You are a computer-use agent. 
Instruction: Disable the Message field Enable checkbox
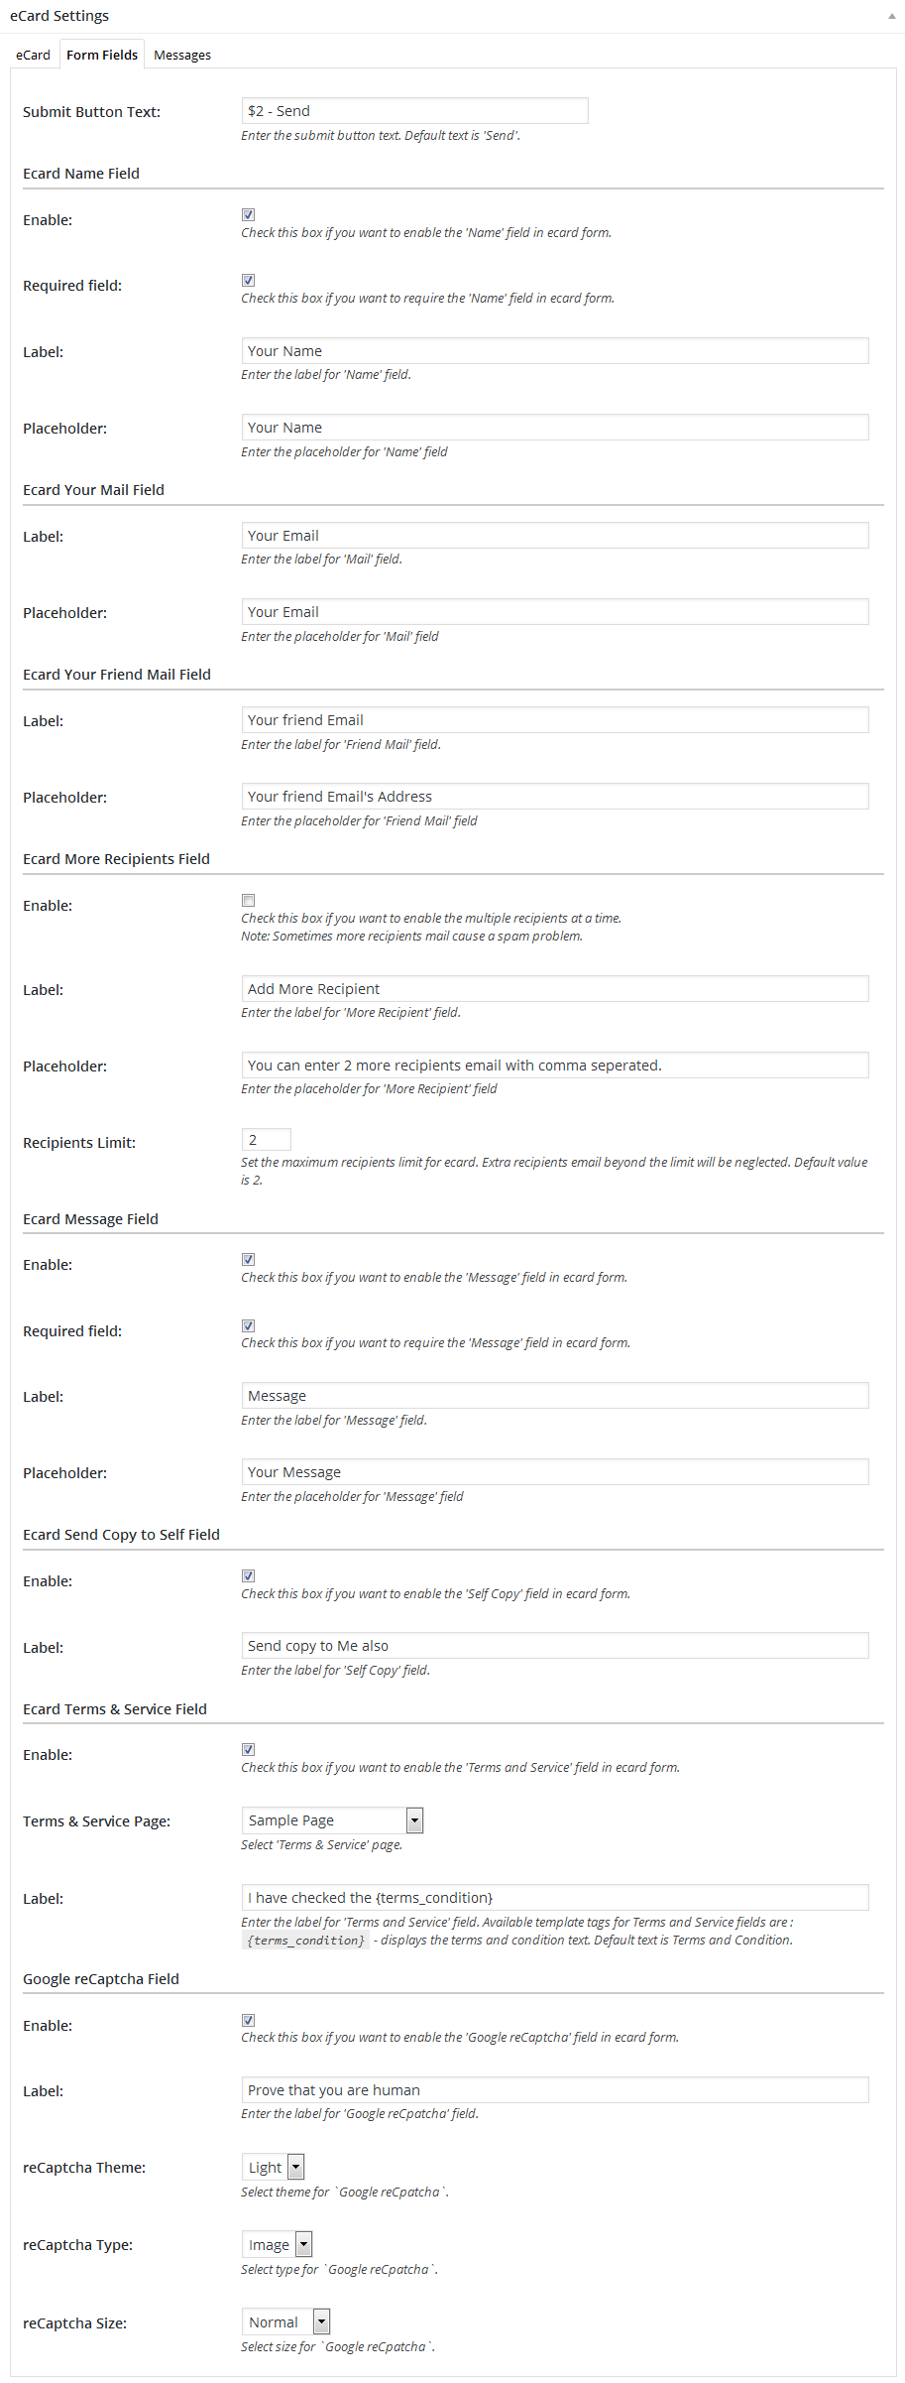(249, 1260)
